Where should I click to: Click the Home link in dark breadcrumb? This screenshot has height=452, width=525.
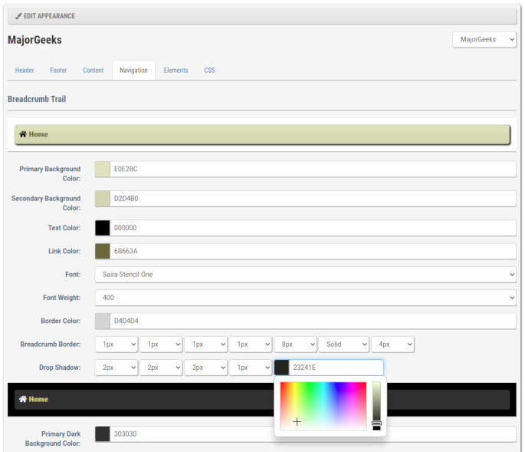pyautogui.click(x=38, y=399)
